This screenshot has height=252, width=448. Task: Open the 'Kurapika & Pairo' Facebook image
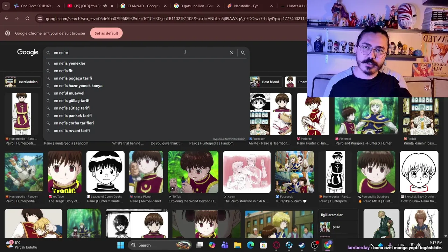pyautogui.click(x=294, y=172)
